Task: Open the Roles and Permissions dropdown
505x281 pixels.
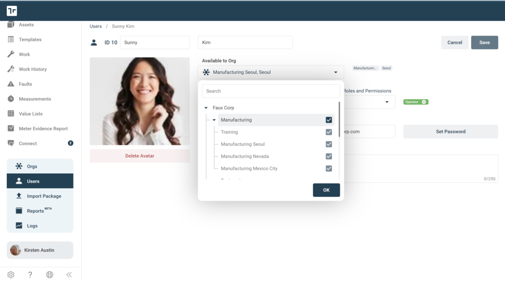Action: coord(387,102)
